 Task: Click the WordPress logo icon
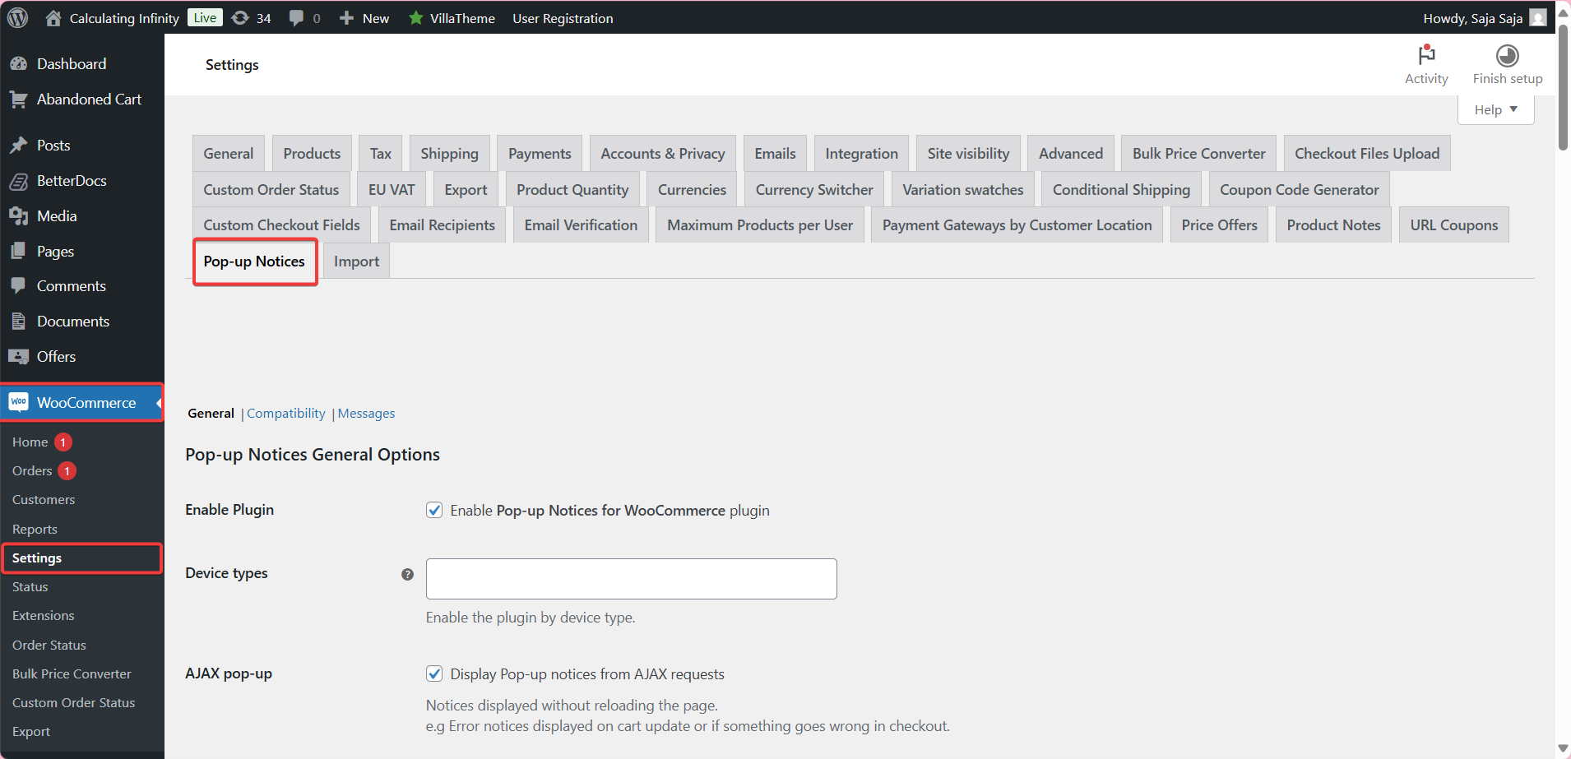pos(17,17)
